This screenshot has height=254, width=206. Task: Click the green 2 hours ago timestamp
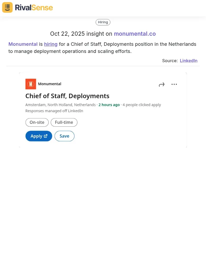[109, 105]
